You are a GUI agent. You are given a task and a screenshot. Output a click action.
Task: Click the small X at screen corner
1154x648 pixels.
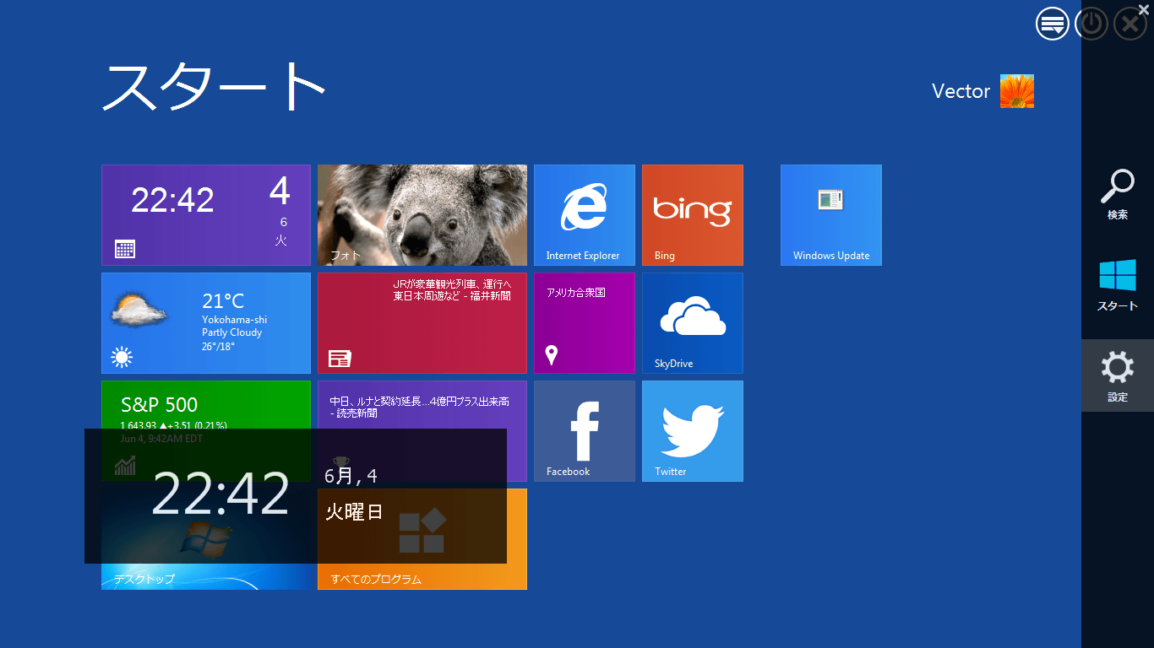tap(1145, 8)
